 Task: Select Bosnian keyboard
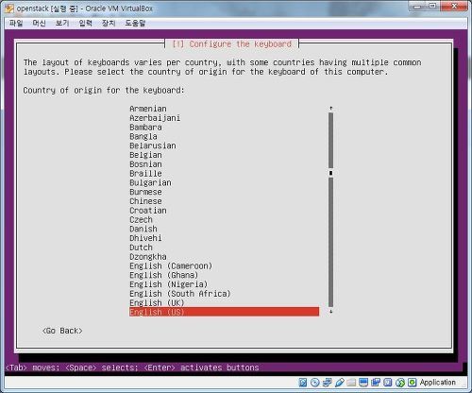coord(145,164)
